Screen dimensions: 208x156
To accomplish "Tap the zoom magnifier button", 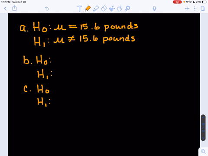I will click(x=203, y=151).
